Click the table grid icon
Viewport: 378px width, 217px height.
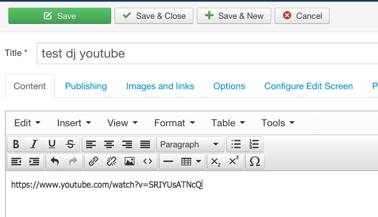(x=186, y=162)
